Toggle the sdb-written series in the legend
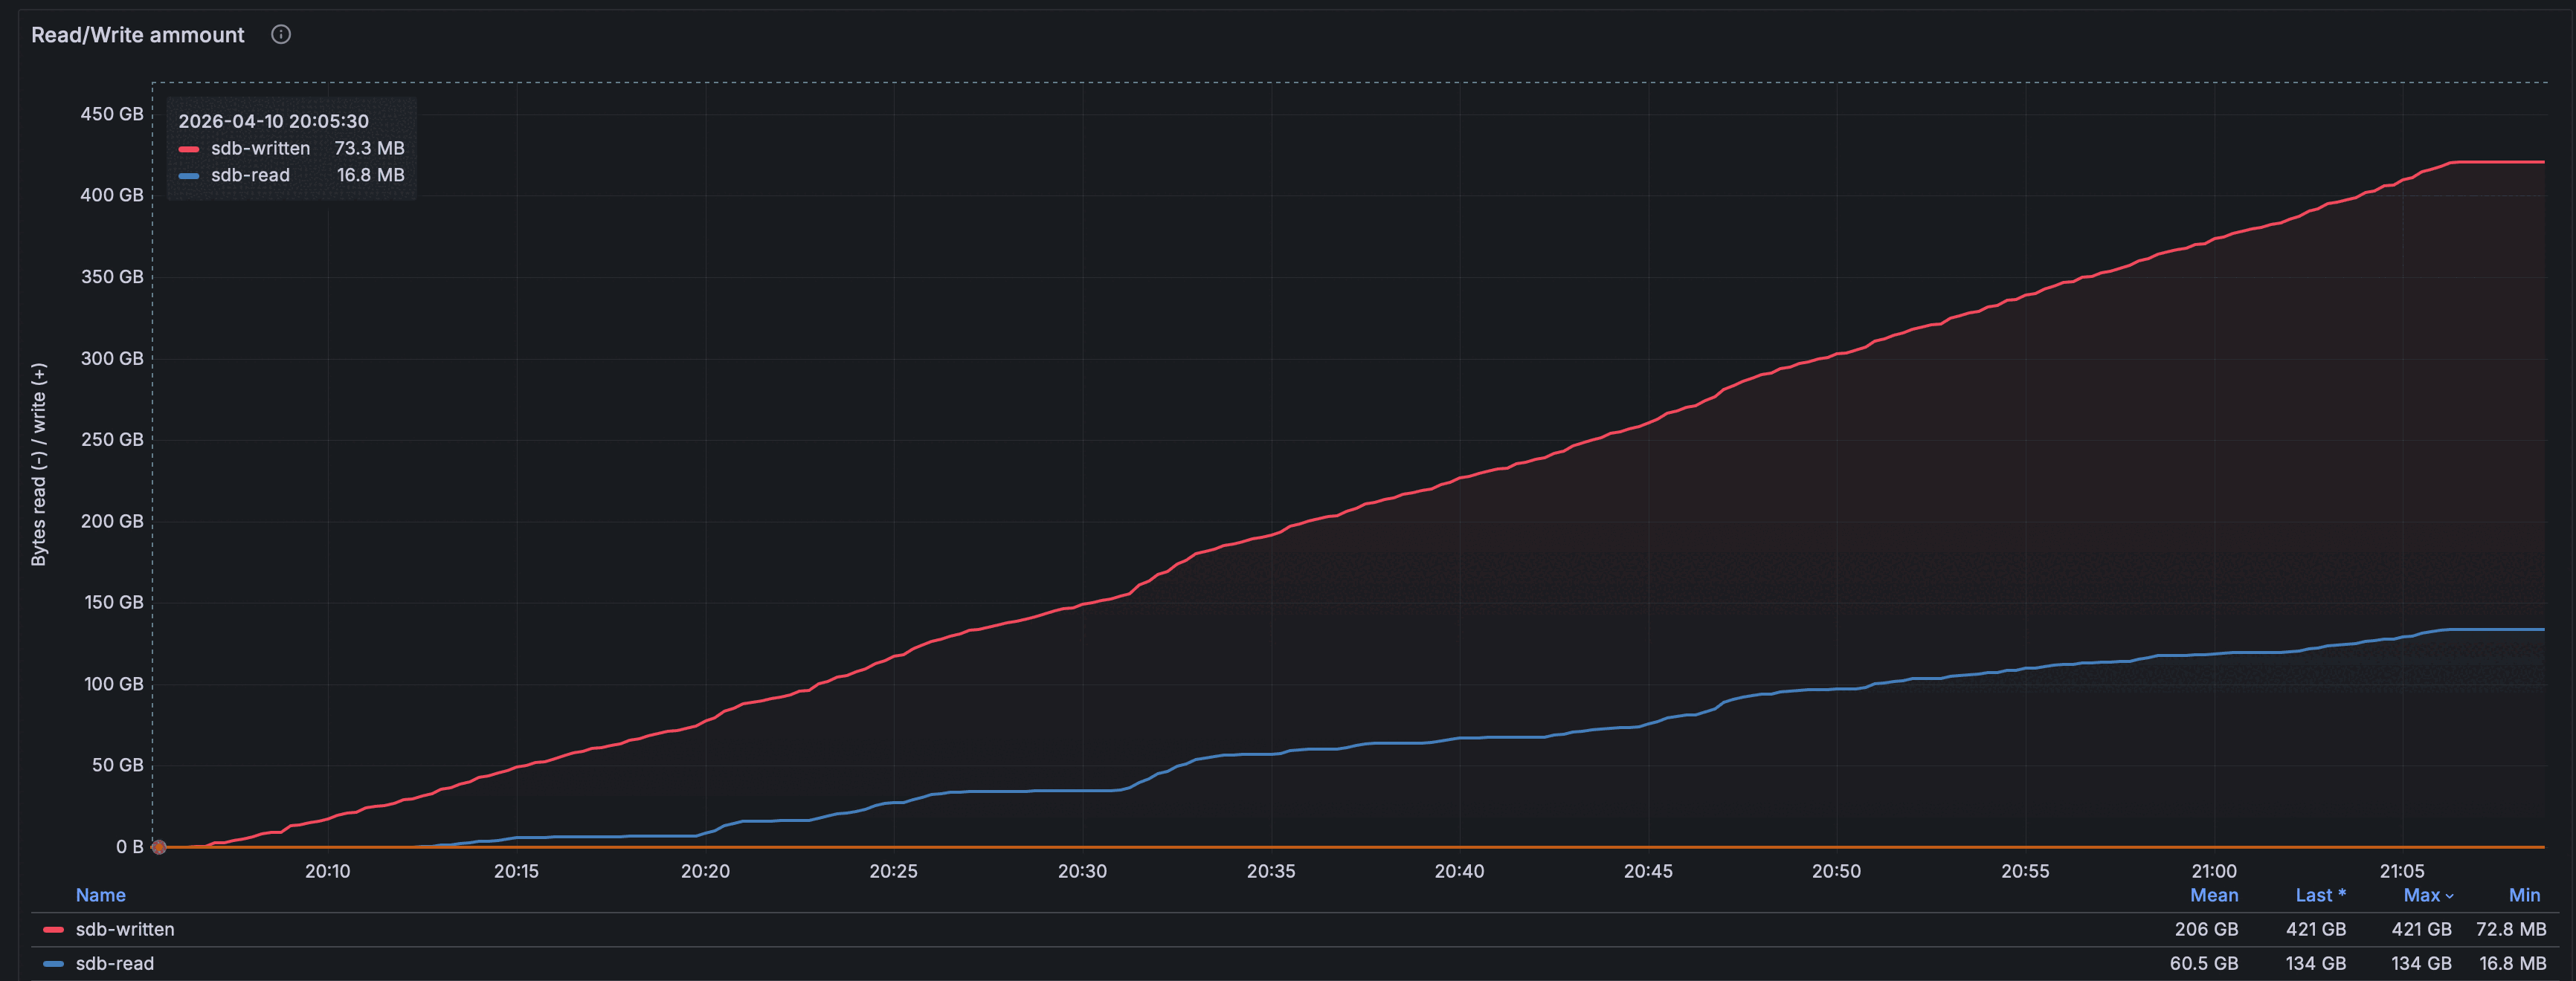This screenshot has width=2576, height=981. [x=125, y=929]
